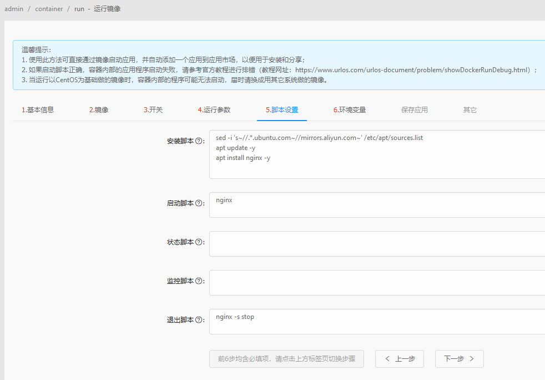Open the 6.环境变量 tab
The width and height of the screenshot is (545, 380).
tap(350, 110)
